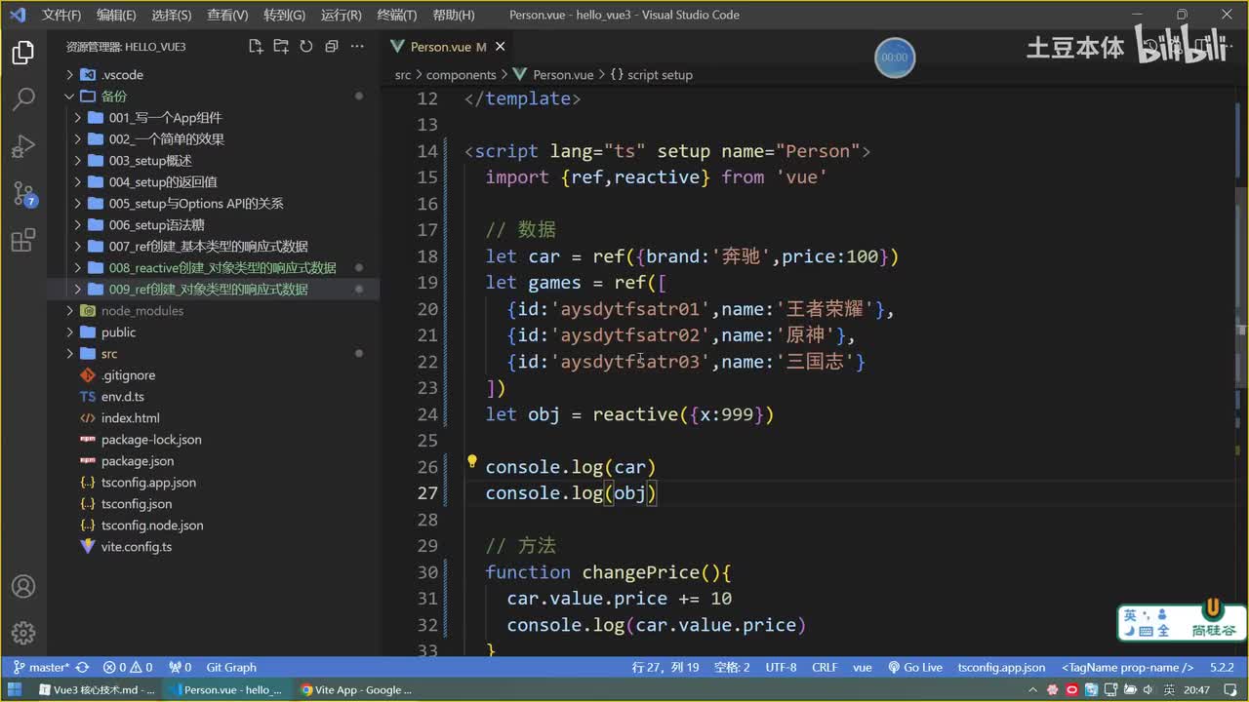Open Source Control view with badge

click(23, 194)
